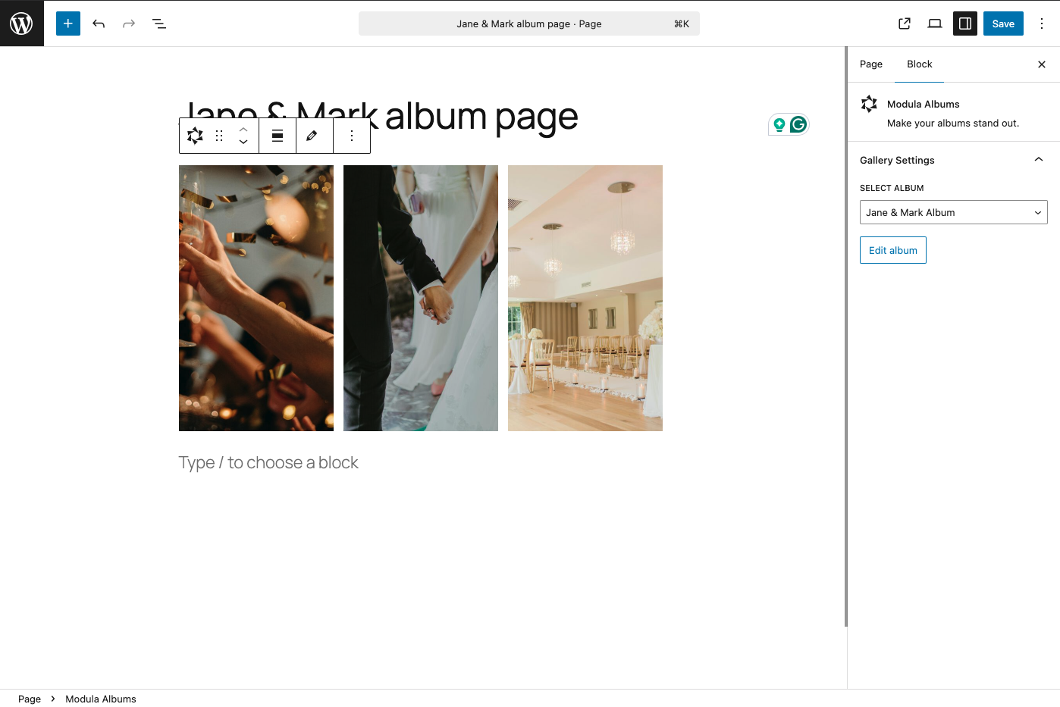Click the block drag handle icon
The width and height of the screenshot is (1060, 707).
219,136
